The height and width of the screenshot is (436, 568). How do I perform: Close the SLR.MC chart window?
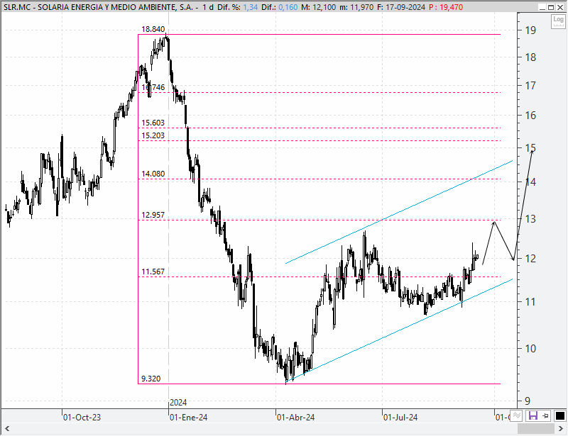(560, 7)
